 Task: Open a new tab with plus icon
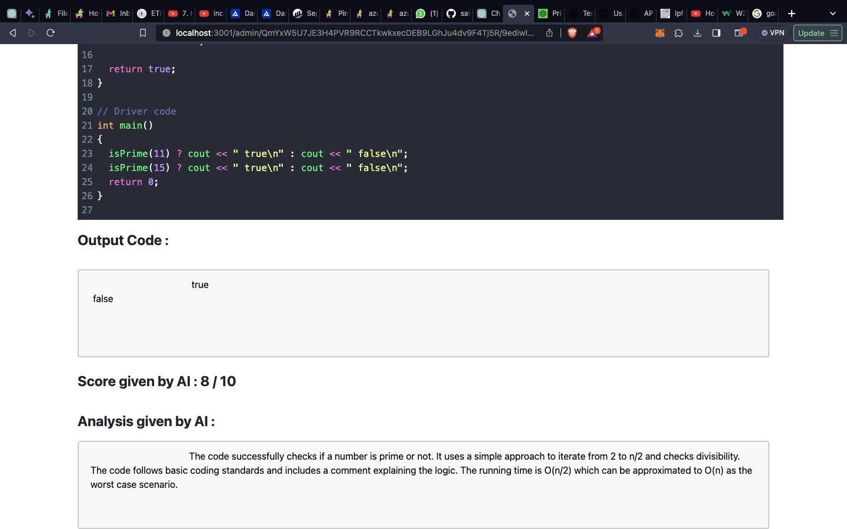coord(792,13)
